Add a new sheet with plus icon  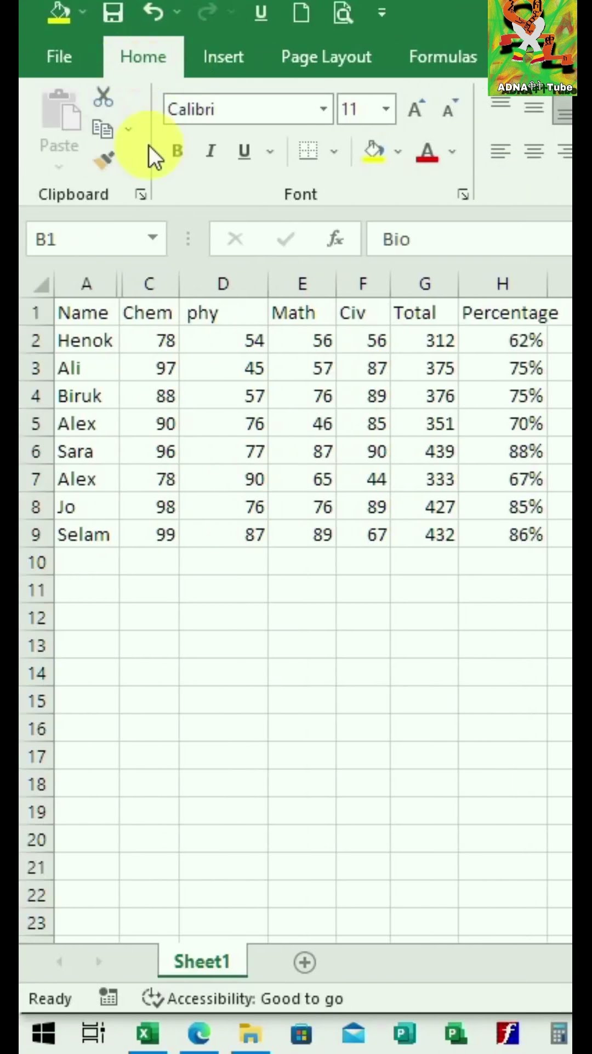point(305,962)
